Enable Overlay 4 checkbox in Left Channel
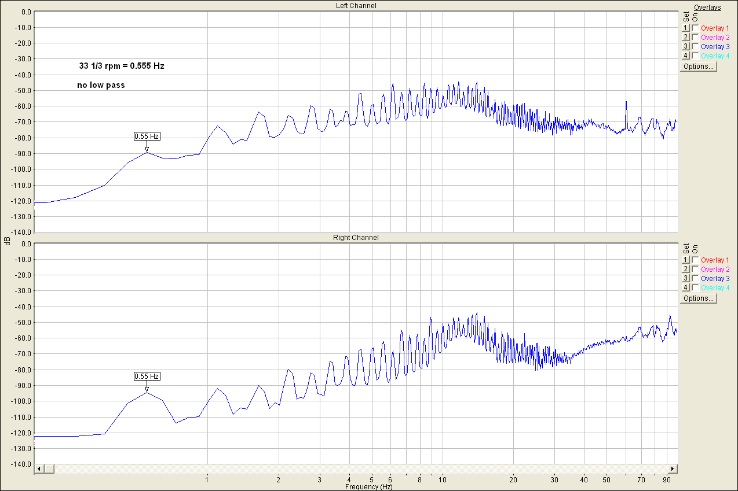738x491 pixels. click(695, 56)
